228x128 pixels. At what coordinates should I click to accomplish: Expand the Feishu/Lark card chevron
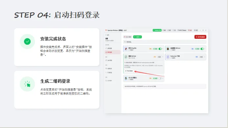click(x=205, y=57)
